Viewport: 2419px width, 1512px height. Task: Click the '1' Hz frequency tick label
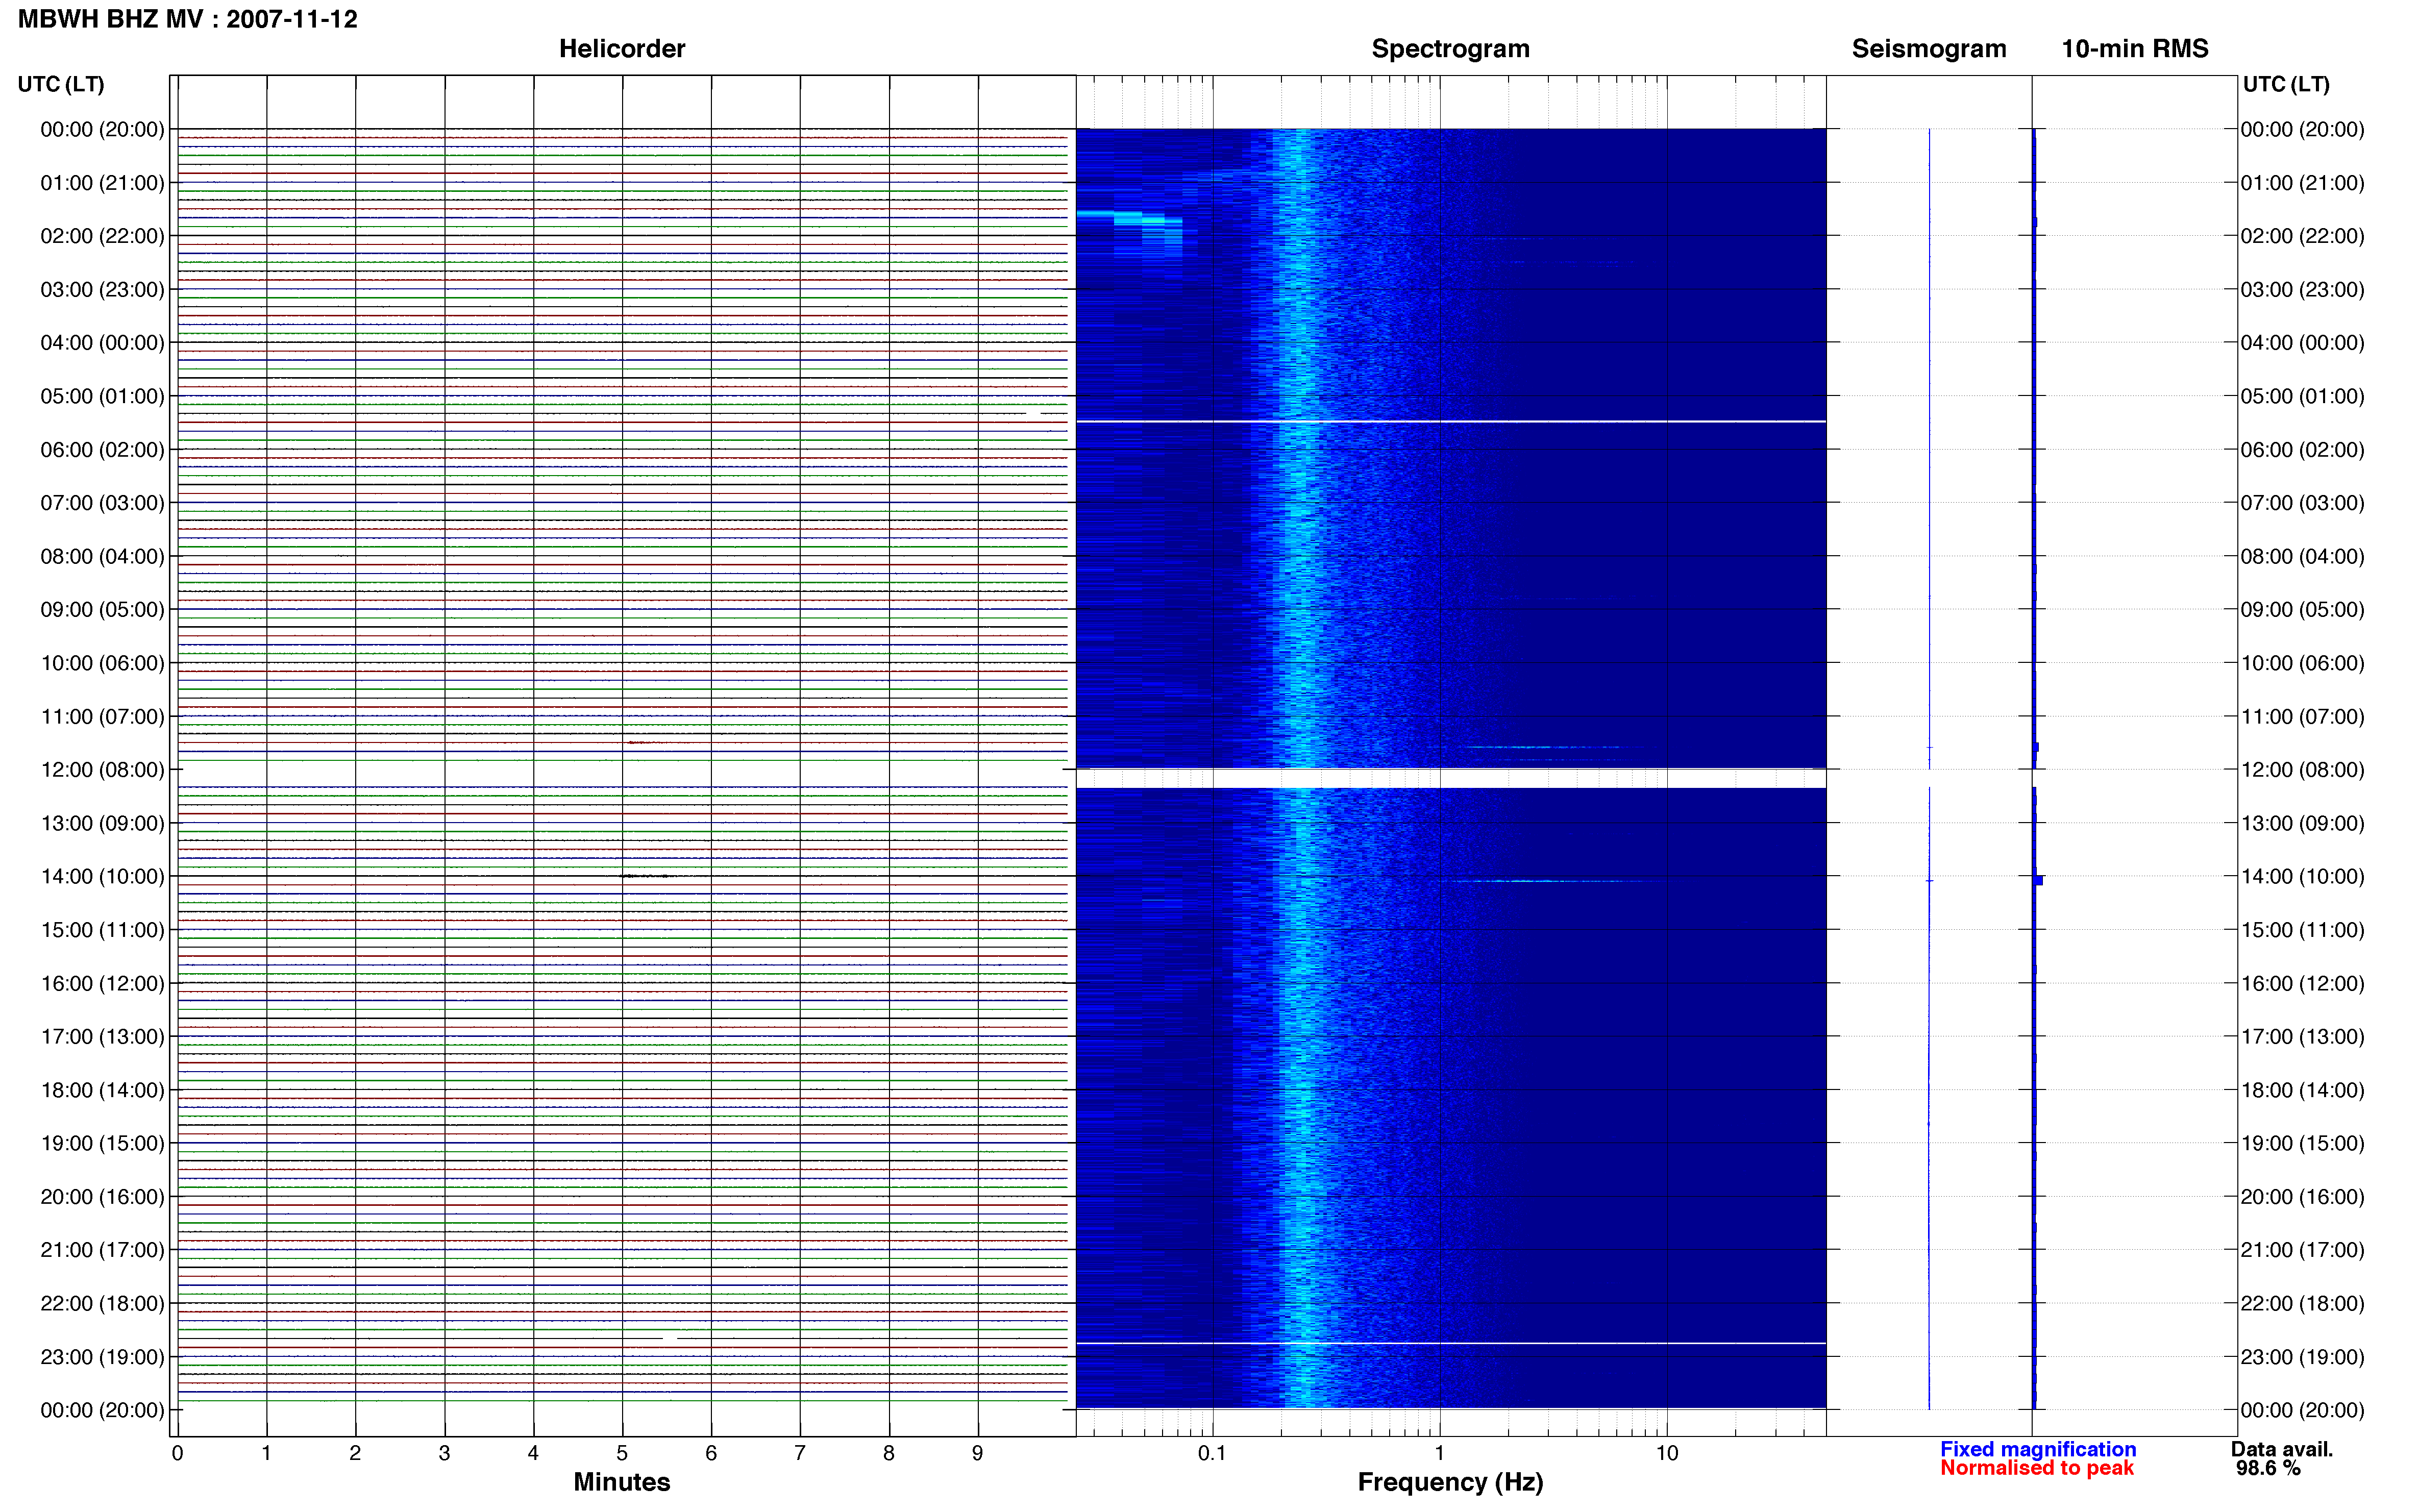click(x=1439, y=1453)
